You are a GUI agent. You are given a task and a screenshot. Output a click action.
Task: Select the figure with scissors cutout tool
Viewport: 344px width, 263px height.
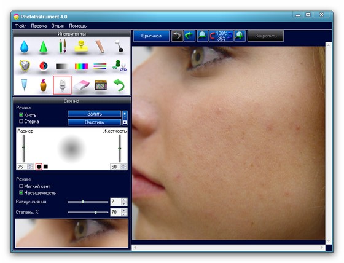(119, 66)
